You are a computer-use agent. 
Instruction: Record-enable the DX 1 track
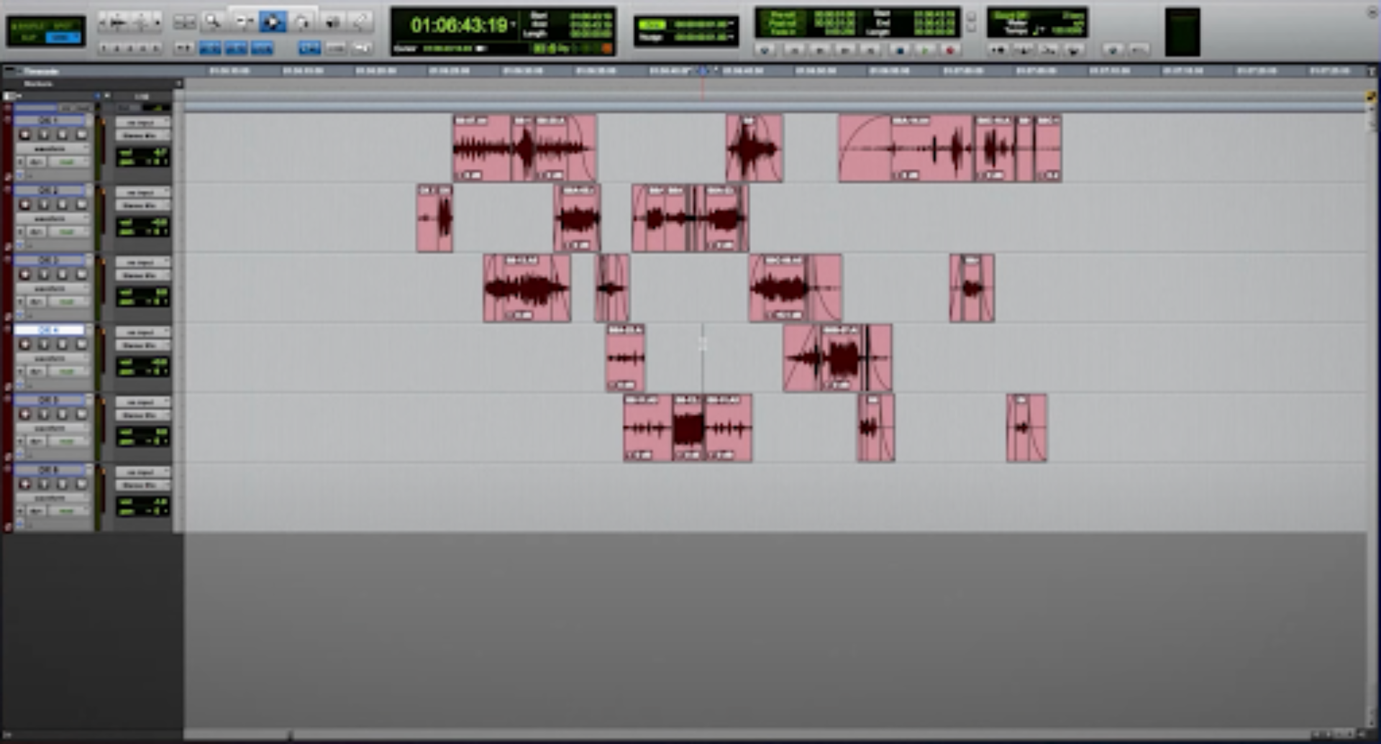pyautogui.click(x=25, y=134)
